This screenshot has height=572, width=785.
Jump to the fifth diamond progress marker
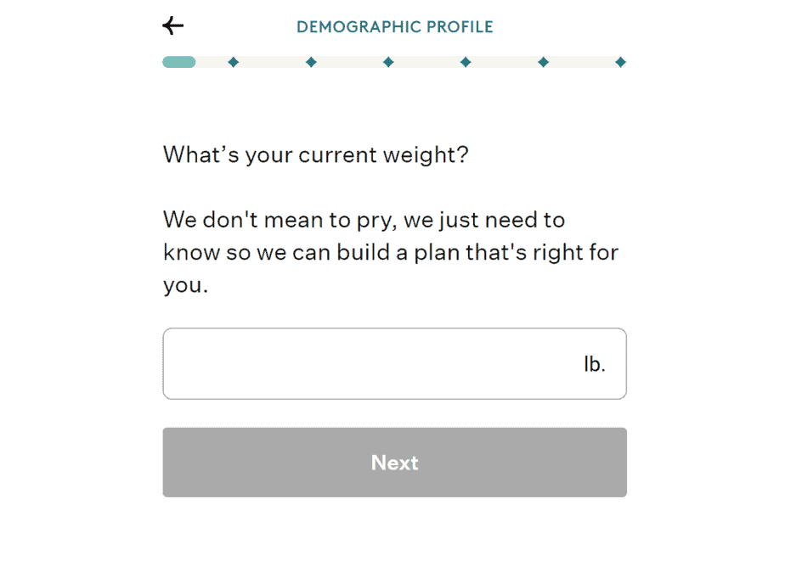pos(544,62)
